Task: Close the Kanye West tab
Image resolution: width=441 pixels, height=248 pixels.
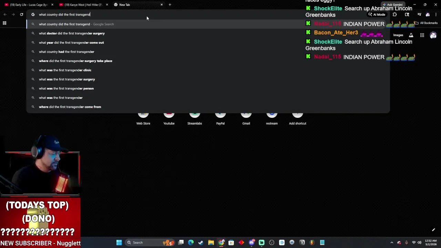Action: coord(107,5)
